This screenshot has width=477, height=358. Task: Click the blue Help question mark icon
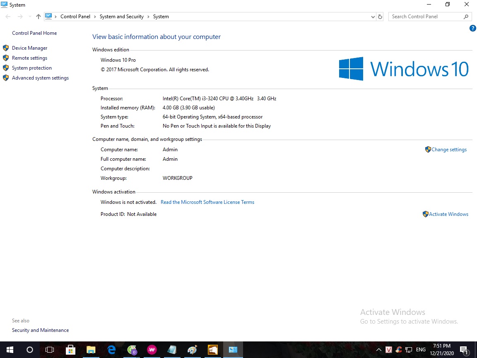(x=472, y=28)
